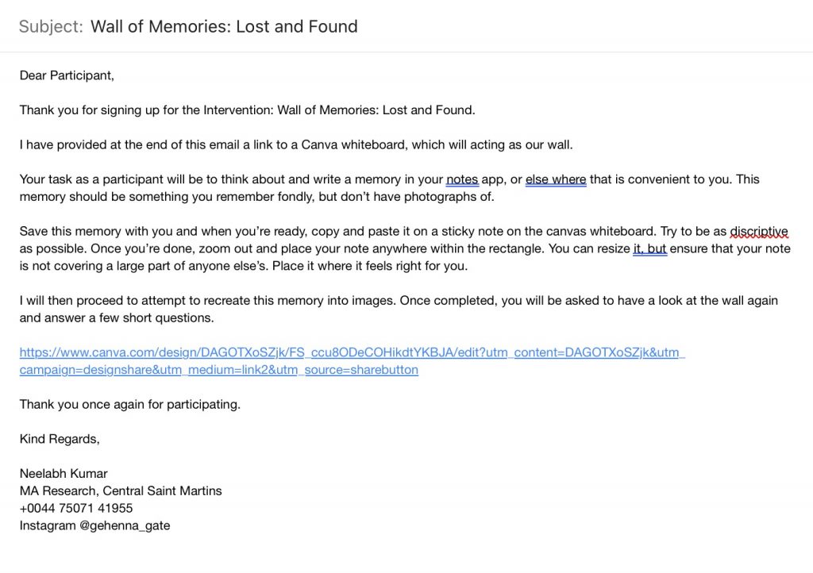Click the "Thank you for signing up" line

click(x=248, y=110)
